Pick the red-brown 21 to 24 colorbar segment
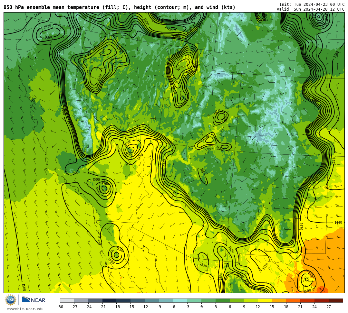 point(308,300)
